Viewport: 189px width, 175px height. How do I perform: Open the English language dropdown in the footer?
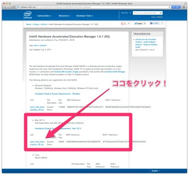pos(156,171)
